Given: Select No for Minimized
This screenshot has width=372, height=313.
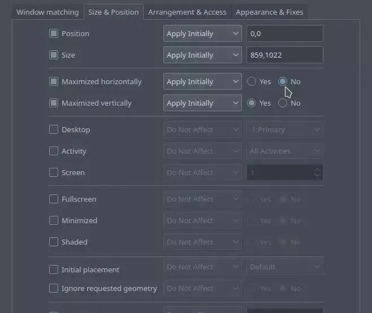Looking at the screenshot, I should coord(283,220).
